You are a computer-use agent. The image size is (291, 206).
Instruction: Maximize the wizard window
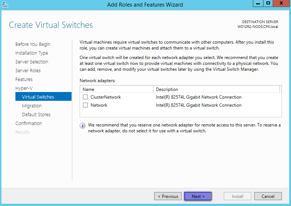coord(268,3)
